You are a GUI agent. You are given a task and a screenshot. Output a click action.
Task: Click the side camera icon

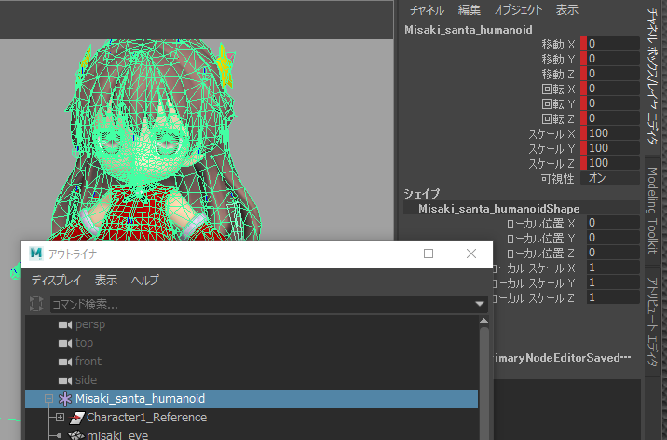65,380
